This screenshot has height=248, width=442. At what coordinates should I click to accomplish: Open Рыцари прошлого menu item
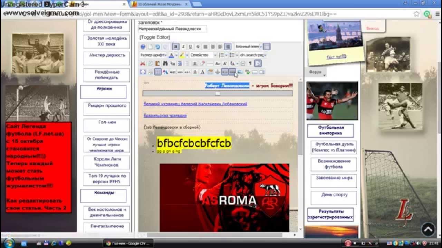click(107, 108)
